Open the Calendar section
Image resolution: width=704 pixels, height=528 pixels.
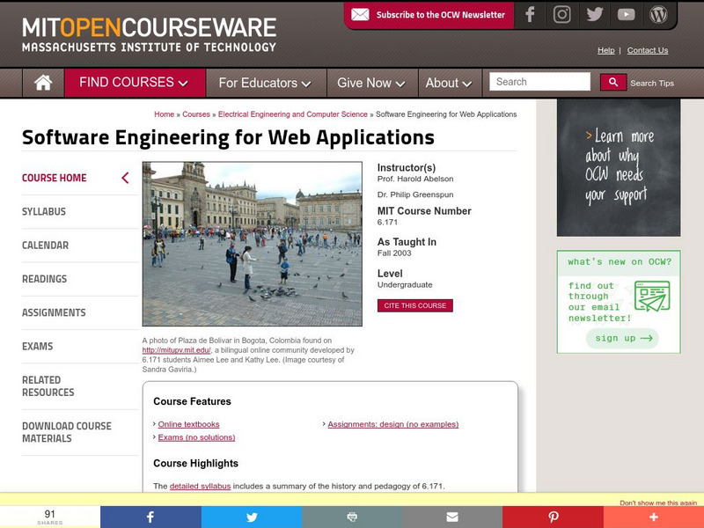coord(46,246)
